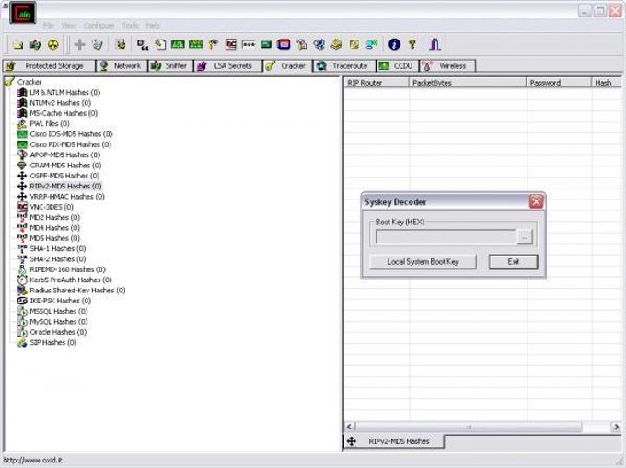Click the recycle bin remove icon
Screen dimensions: 626x468
(98, 44)
